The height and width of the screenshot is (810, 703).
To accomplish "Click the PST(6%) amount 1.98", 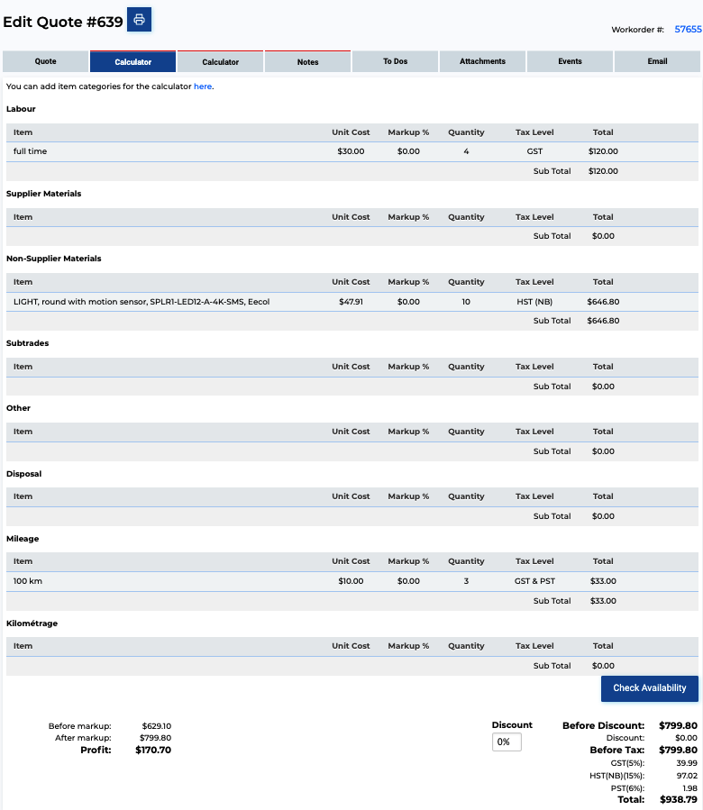I will click(x=689, y=788).
